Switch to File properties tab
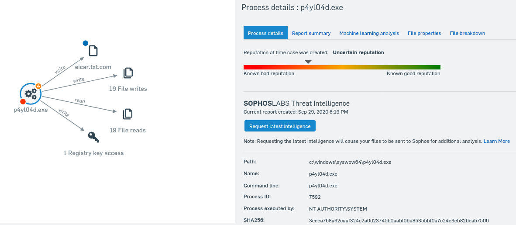Image resolution: width=516 pixels, height=225 pixels. coord(424,33)
